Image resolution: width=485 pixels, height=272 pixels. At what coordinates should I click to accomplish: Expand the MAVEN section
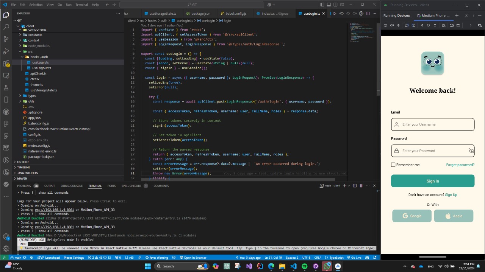coord(22,179)
